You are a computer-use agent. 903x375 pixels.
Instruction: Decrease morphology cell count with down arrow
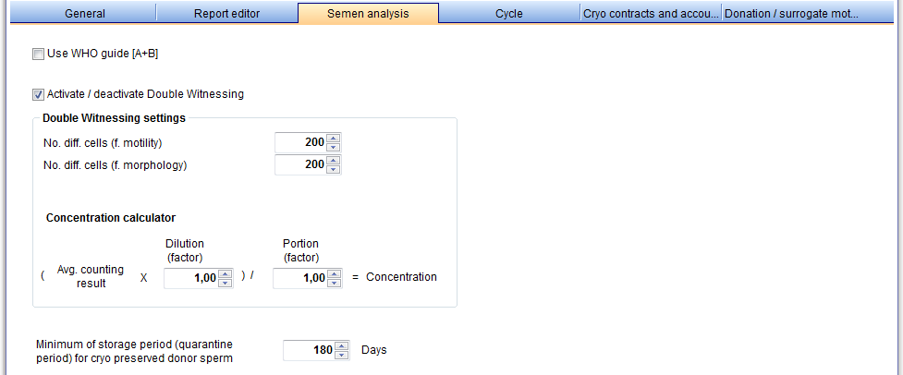[333, 169]
